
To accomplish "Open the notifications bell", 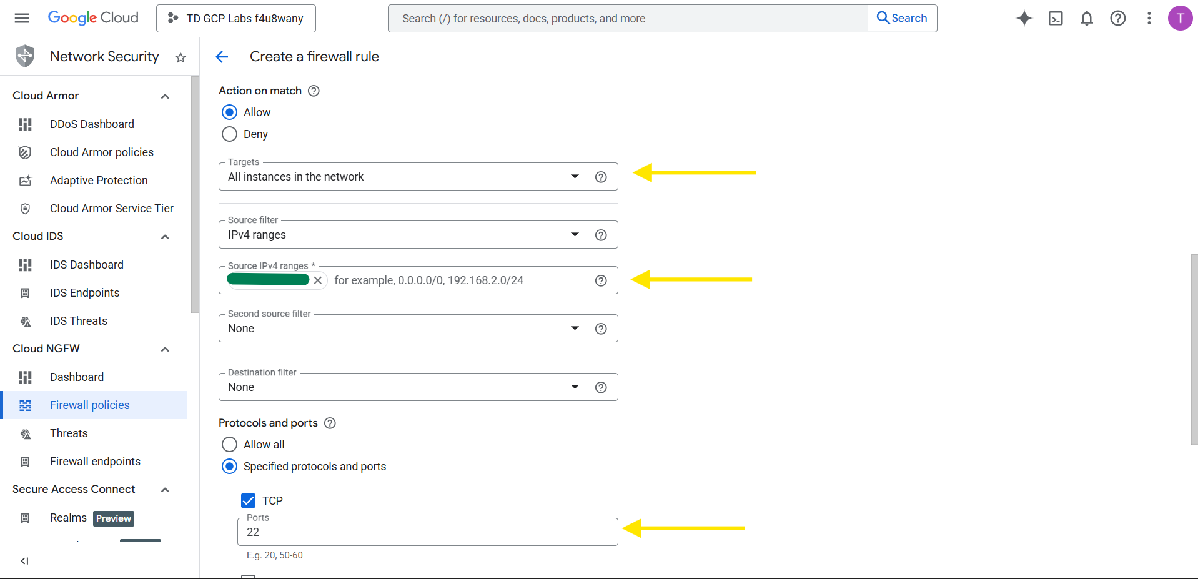I will coord(1086,18).
